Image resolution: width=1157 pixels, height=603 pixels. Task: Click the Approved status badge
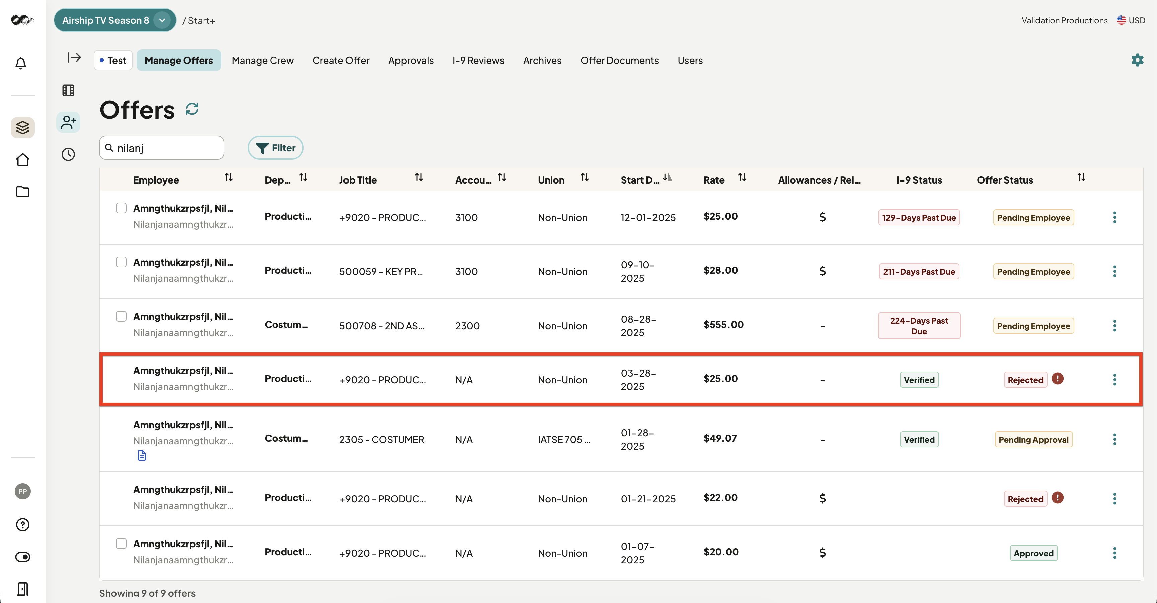coord(1033,553)
